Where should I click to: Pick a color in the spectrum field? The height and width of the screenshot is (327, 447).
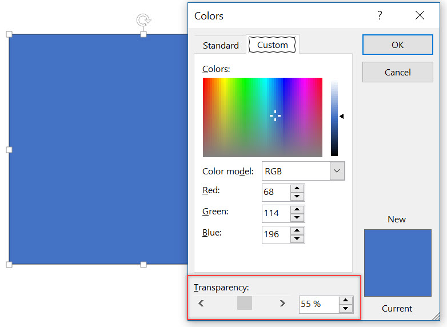pyautogui.click(x=262, y=117)
